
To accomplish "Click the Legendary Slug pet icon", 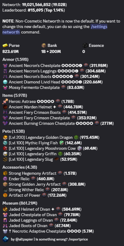I will [x=5, y=160].
